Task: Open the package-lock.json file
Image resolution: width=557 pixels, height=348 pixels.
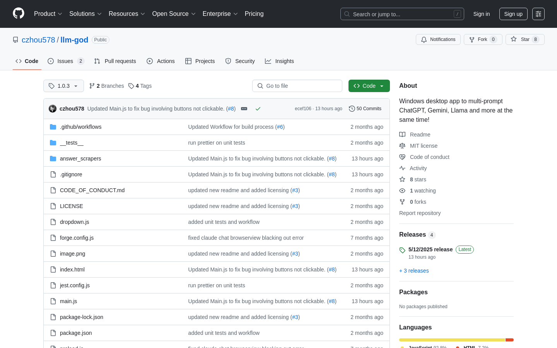Action: [82, 317]
